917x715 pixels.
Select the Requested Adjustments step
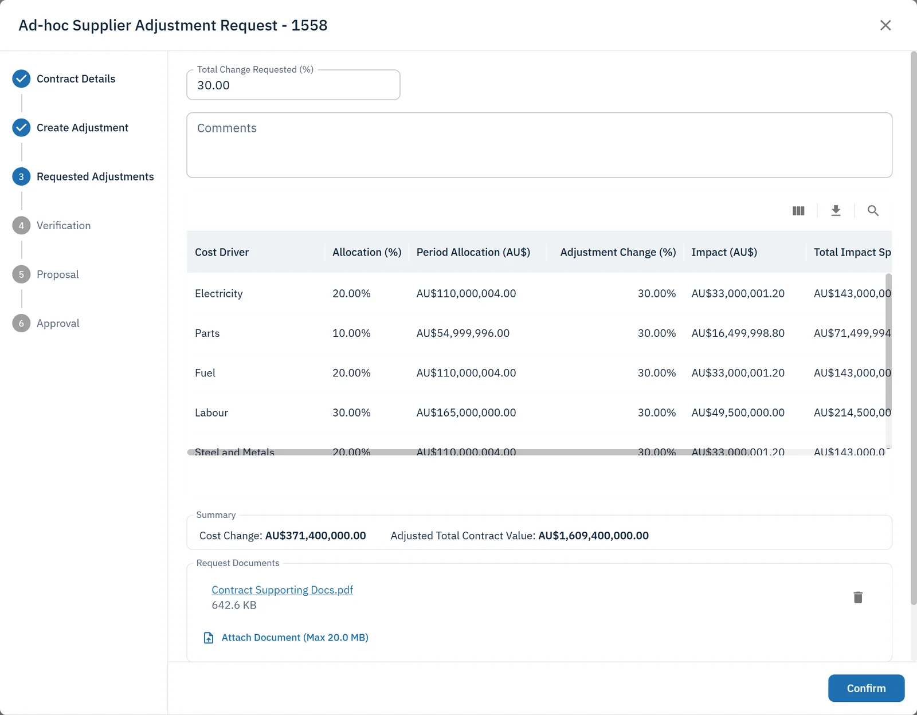pos(83,176)
